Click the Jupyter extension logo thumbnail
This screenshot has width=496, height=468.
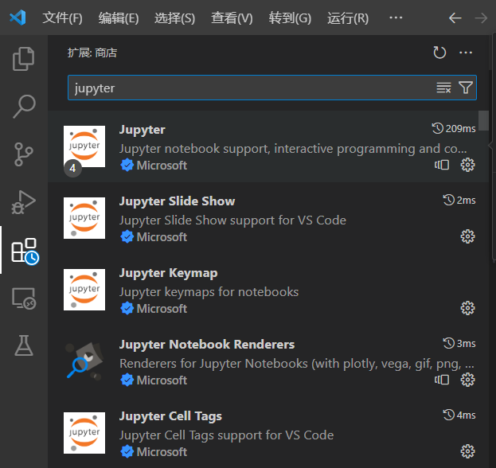coord(84,146)
